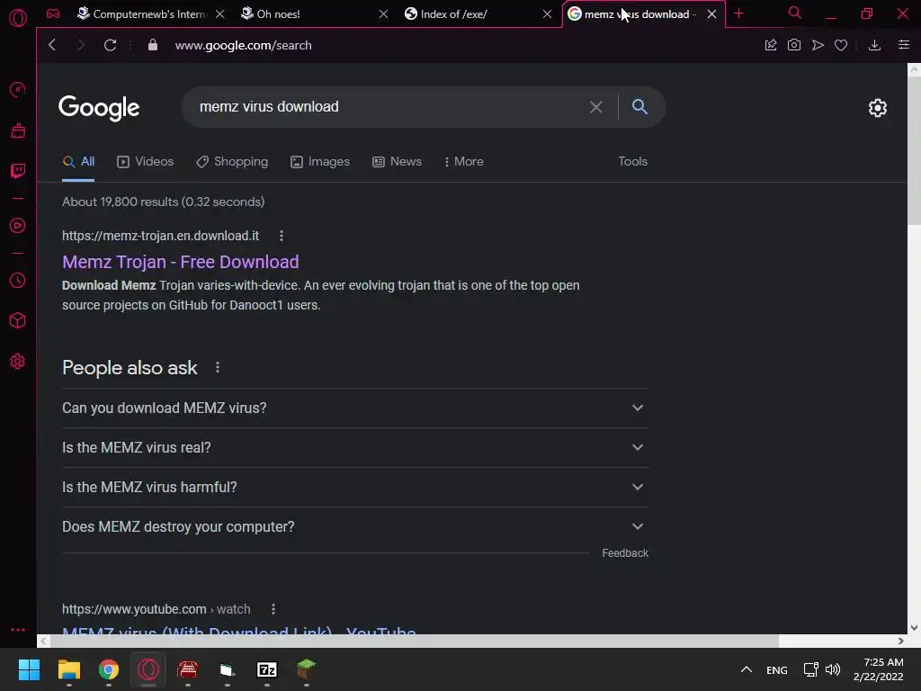Open downloads panel in toolbar

[874, 45]
